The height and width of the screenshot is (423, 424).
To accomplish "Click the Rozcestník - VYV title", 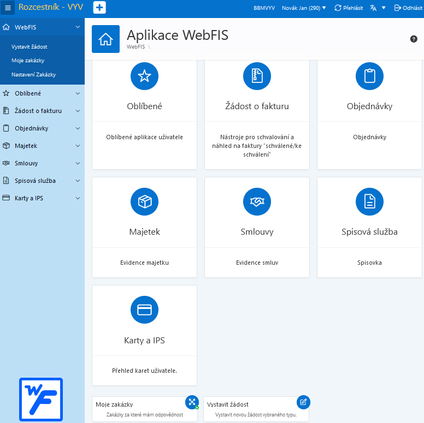I will point(51,7).
